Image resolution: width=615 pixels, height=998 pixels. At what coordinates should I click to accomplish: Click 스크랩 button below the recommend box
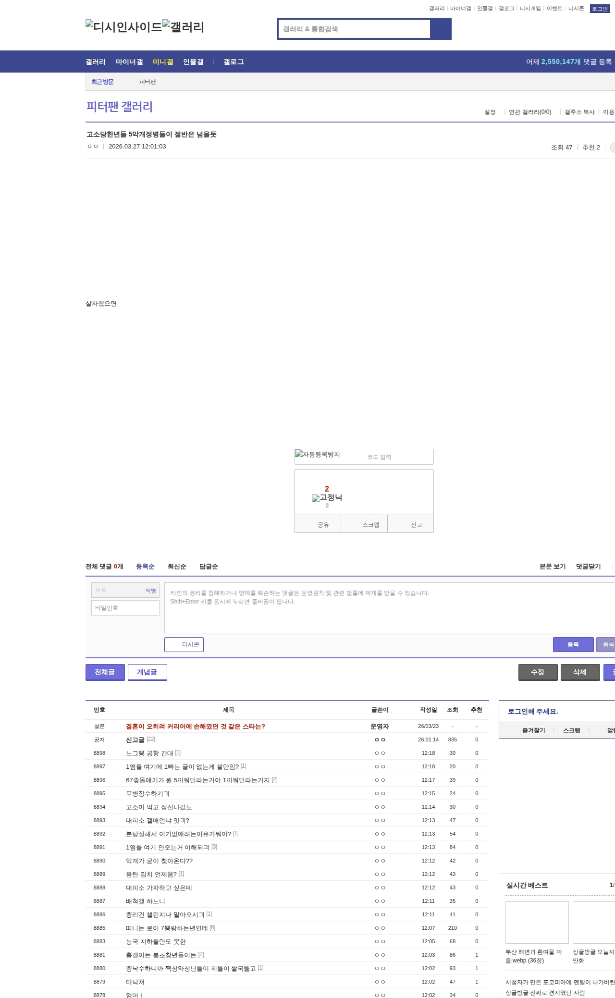point(364,524)
